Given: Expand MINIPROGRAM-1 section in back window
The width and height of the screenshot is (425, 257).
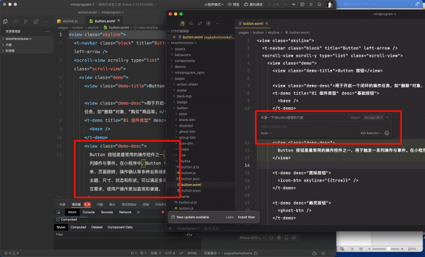Looking at the screenshot, I should [x=17, y=39].
